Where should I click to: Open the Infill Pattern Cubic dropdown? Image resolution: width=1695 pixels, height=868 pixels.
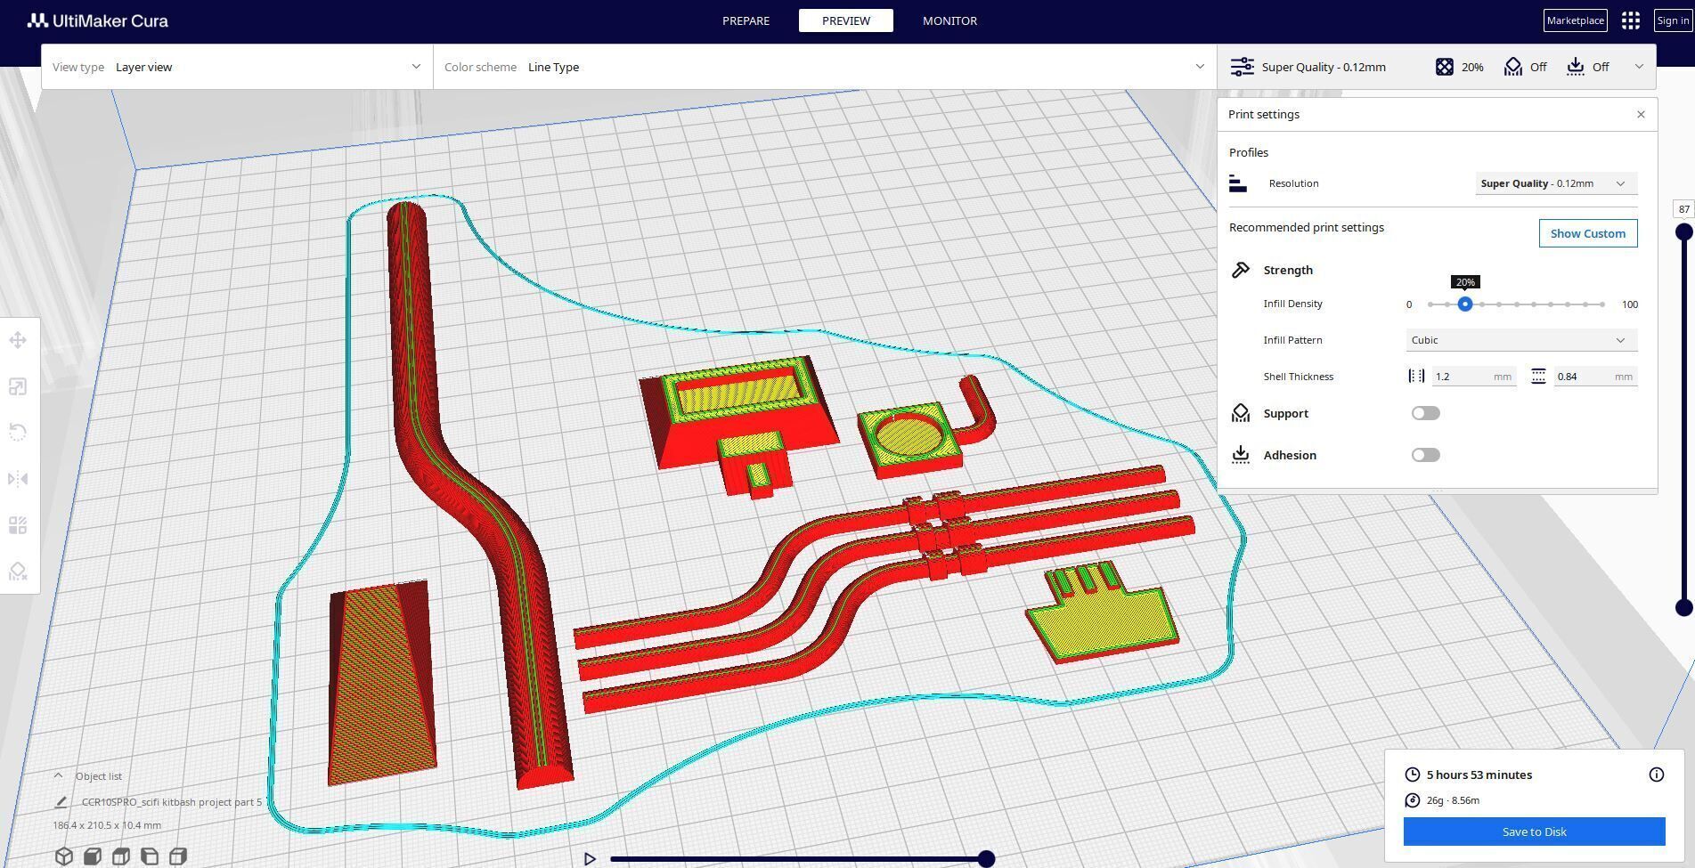coord(1521,340)
